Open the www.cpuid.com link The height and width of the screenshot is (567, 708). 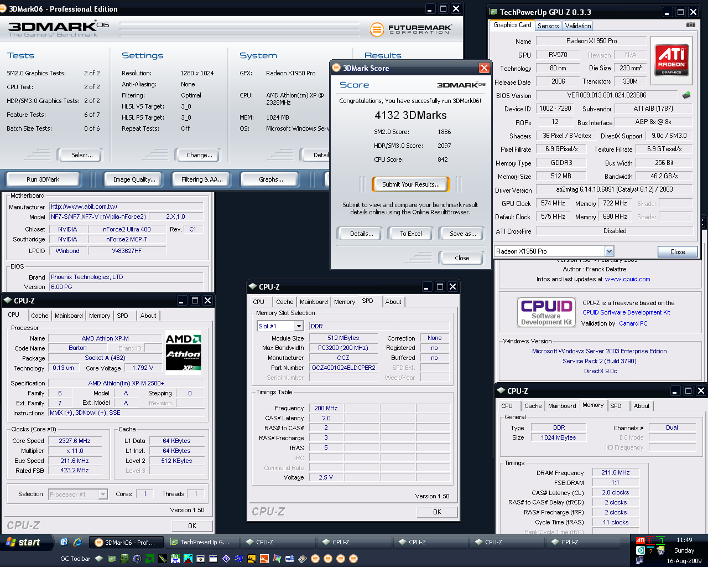coord(627,279)
